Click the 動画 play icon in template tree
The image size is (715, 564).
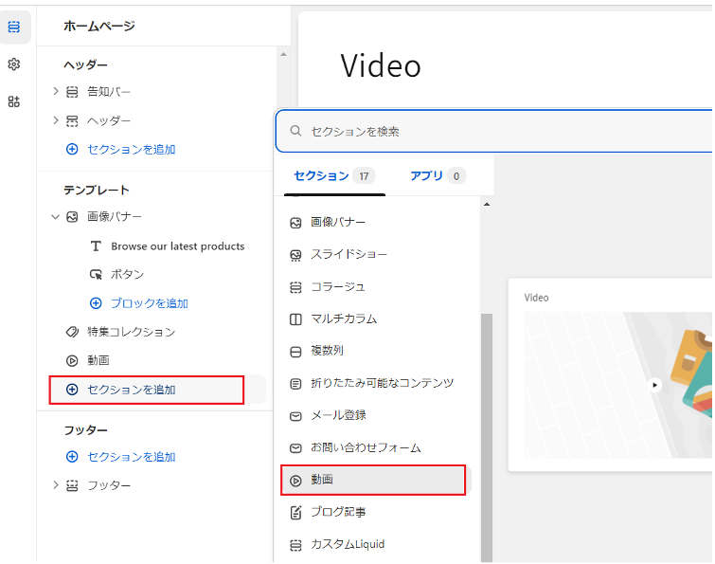point(72,361)
